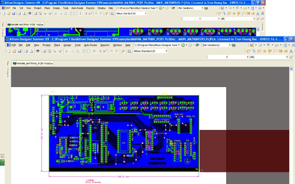Open the File menu in front window
Screen dimensions: 295x184
pos(20,45)
